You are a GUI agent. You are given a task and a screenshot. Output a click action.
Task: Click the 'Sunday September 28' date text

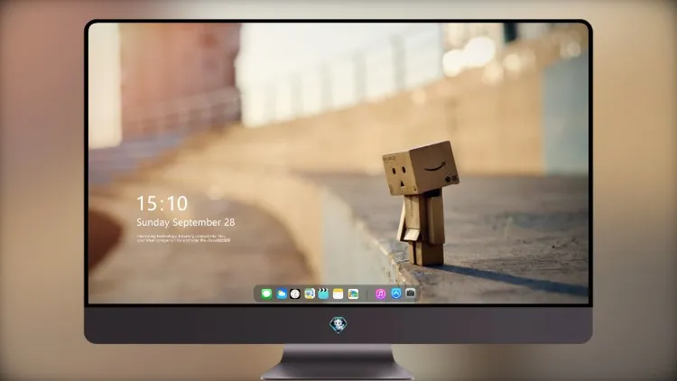186,222
